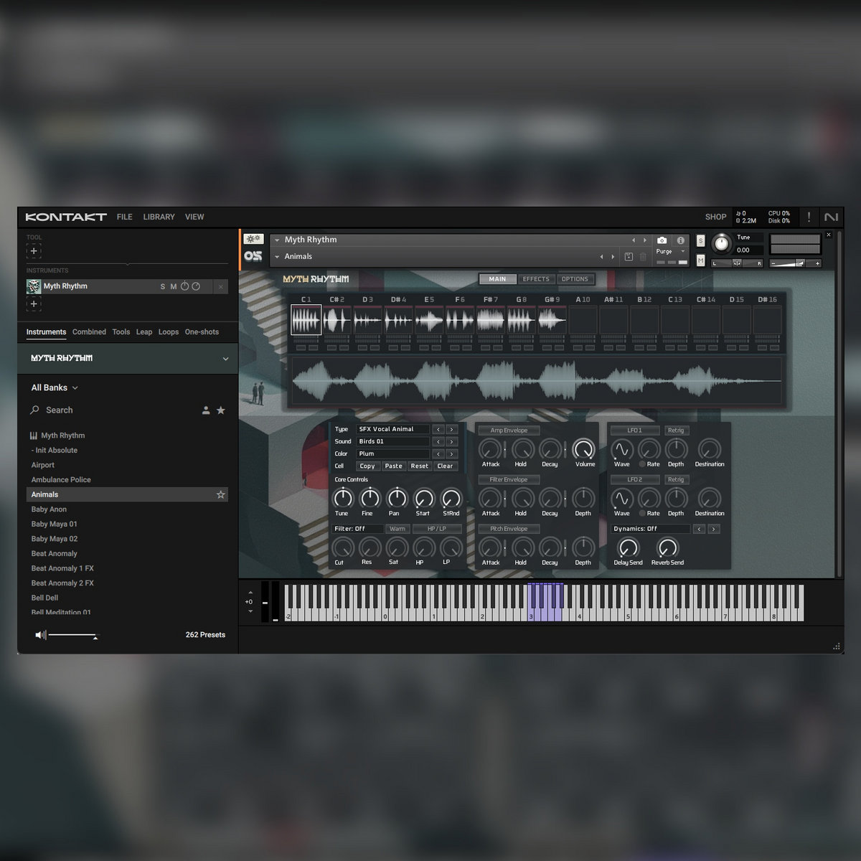Toggle solo S button beside Tune knob
861x861 pixels.
pyautogui.click(x=700, y=241)
